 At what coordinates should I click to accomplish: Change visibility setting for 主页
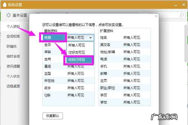(132, 81)
